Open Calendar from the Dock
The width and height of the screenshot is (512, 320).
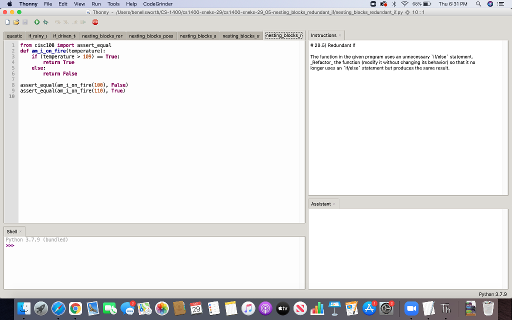pyautogui.click(x=196, y=308)
